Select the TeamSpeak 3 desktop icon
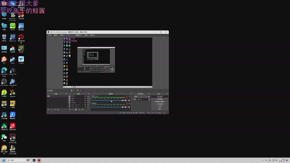 tap(13, 83)
